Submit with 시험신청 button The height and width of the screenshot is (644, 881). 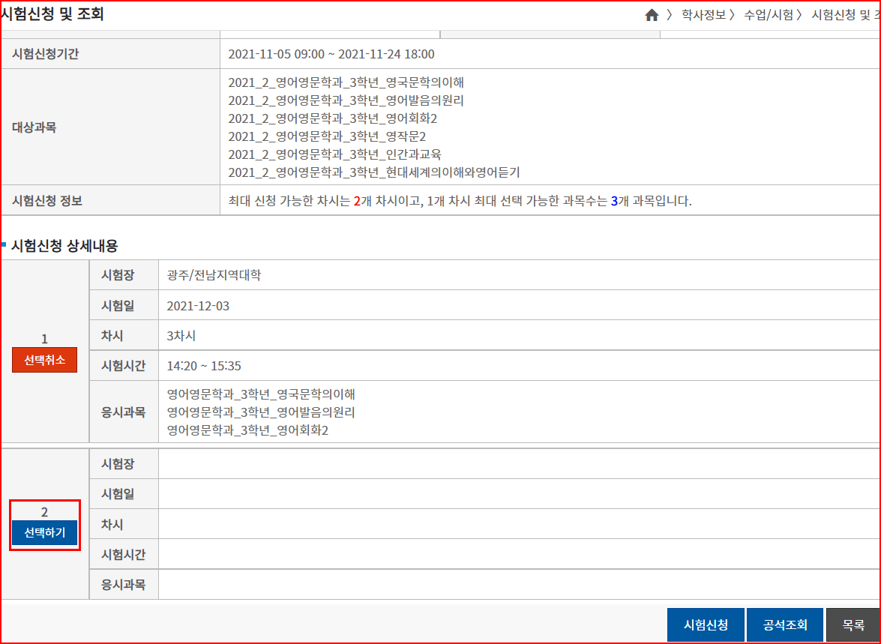pyautogui.click(x=706, y=625)
